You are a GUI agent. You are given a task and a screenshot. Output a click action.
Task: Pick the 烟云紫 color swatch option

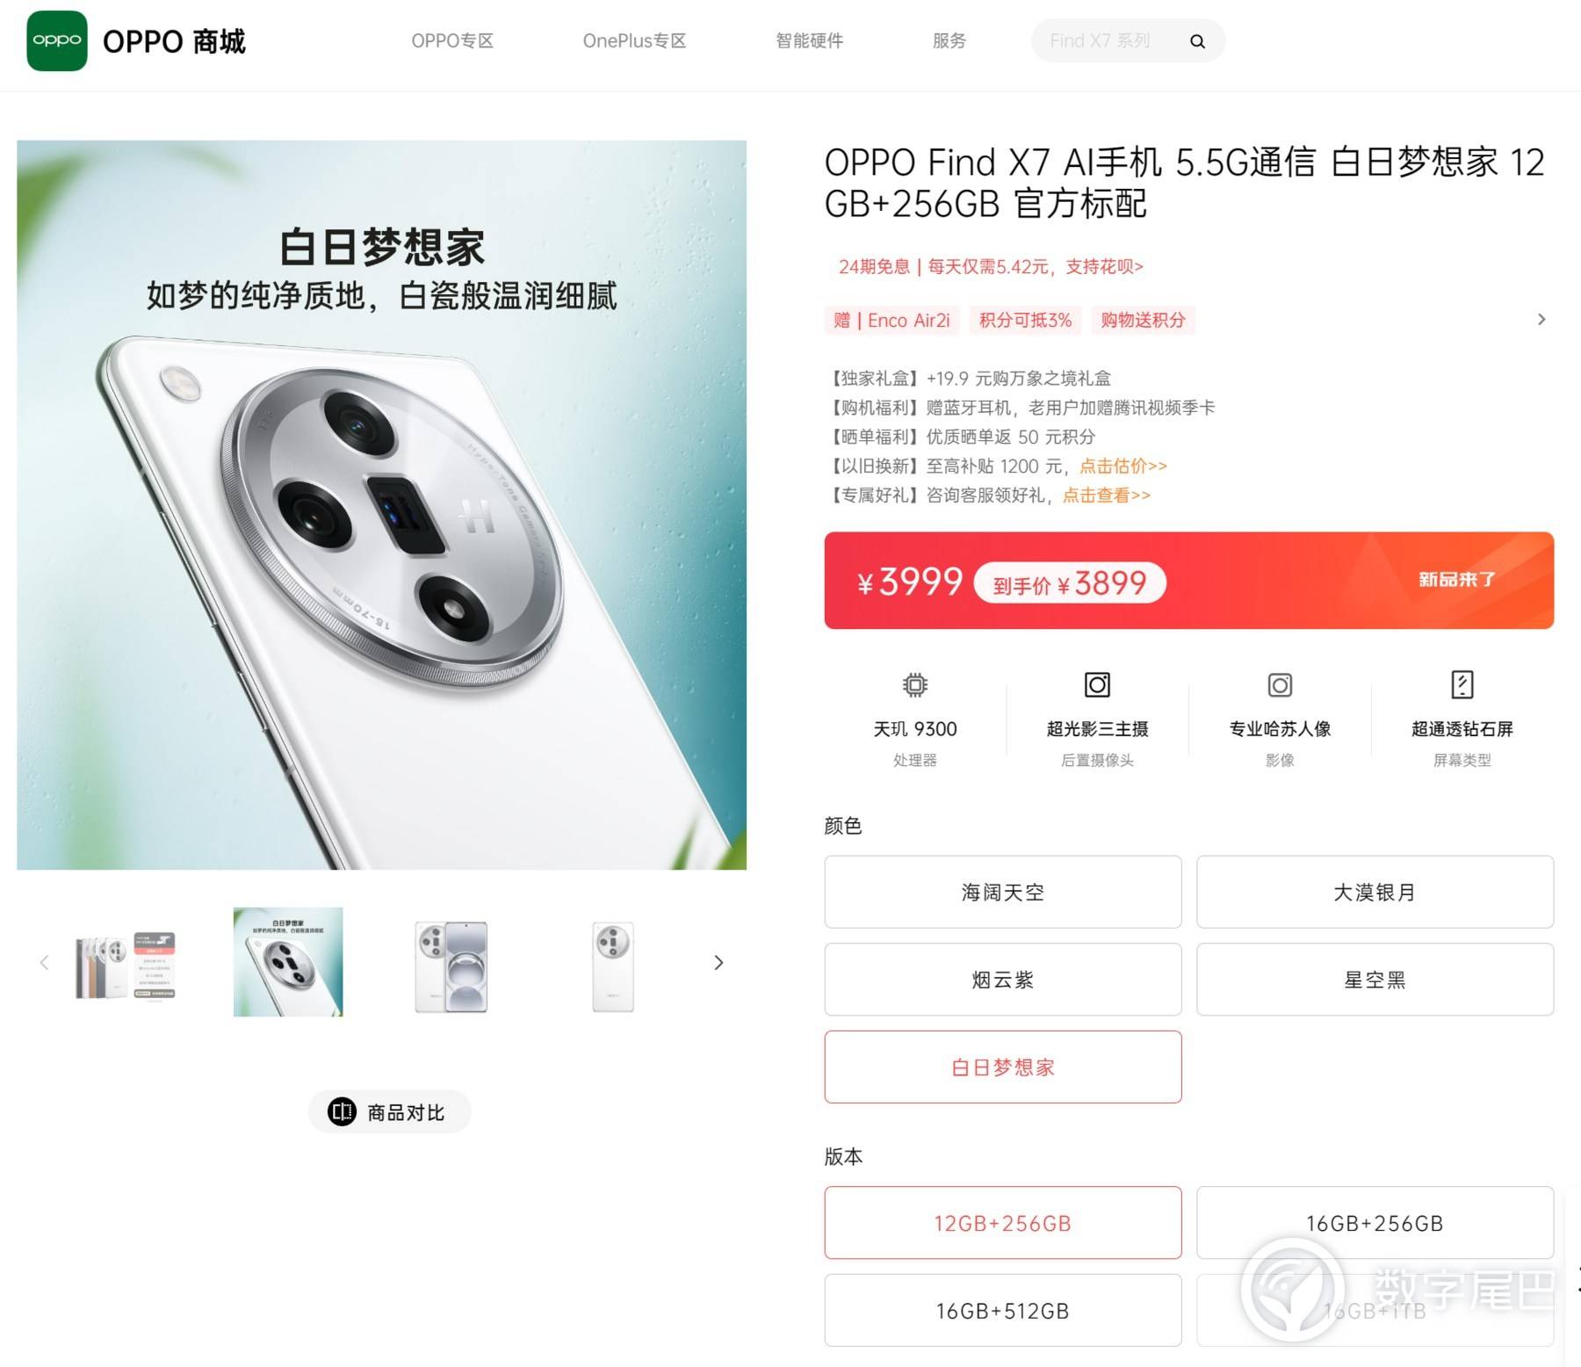1003,980
